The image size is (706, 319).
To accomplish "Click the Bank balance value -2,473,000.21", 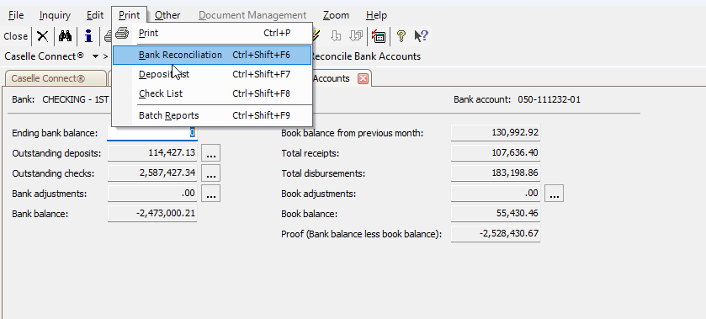I will coord(152,213).
